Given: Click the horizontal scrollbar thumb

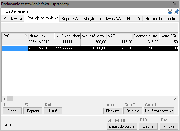Looking at the screenshot, I should (x=10, y=99).
